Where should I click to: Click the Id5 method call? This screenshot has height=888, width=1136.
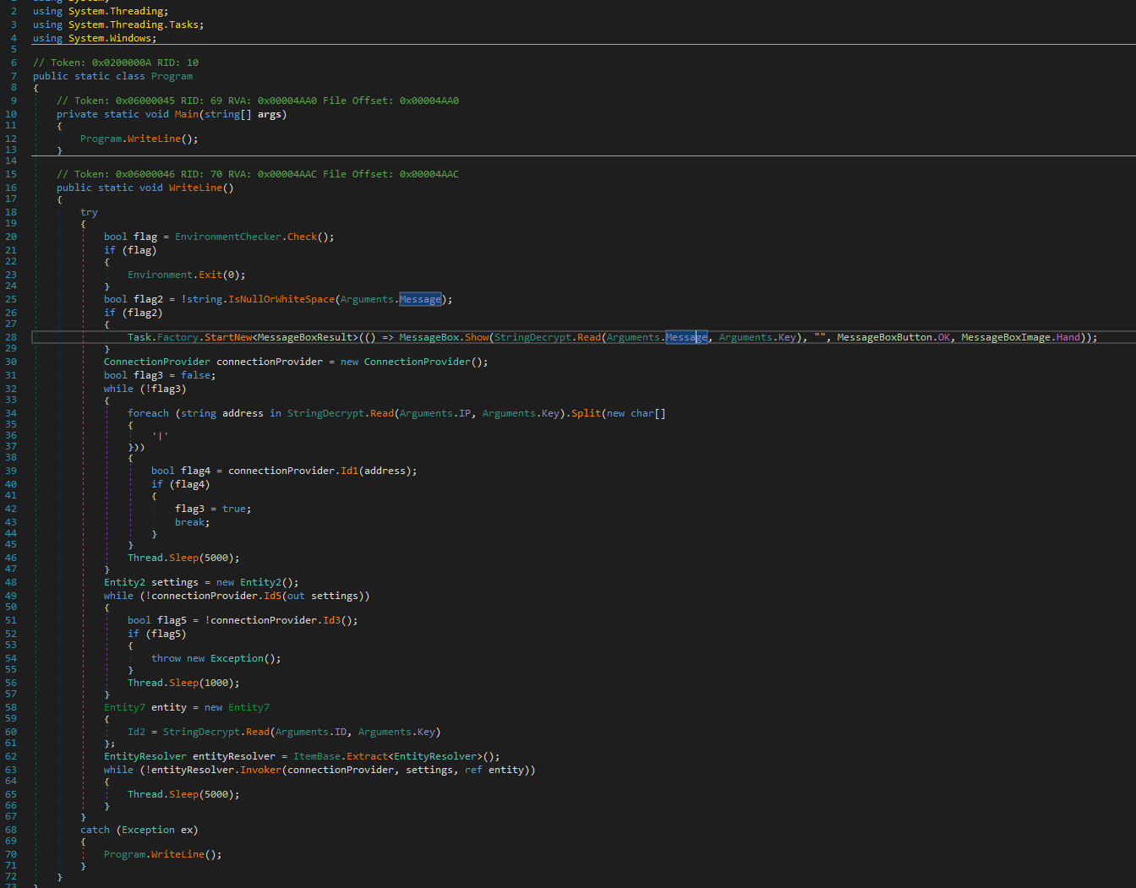click(x=272, y=596)
